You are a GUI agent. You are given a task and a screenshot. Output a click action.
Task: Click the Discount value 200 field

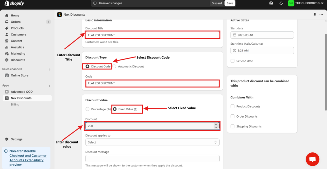pyautogui.click(x=152, y=126)
